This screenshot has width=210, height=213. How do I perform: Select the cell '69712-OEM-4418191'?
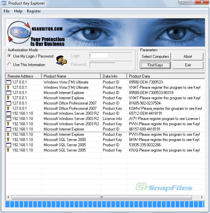(145, 113)
